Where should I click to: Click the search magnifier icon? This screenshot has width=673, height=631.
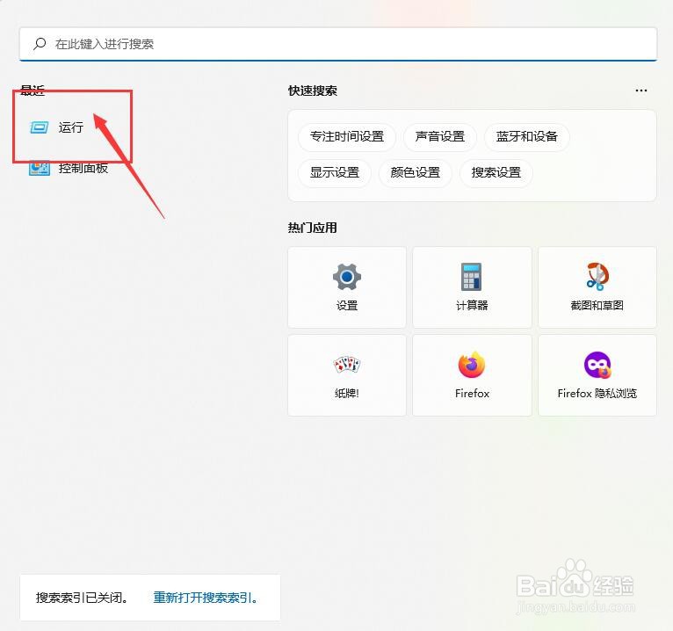(40, 44)
